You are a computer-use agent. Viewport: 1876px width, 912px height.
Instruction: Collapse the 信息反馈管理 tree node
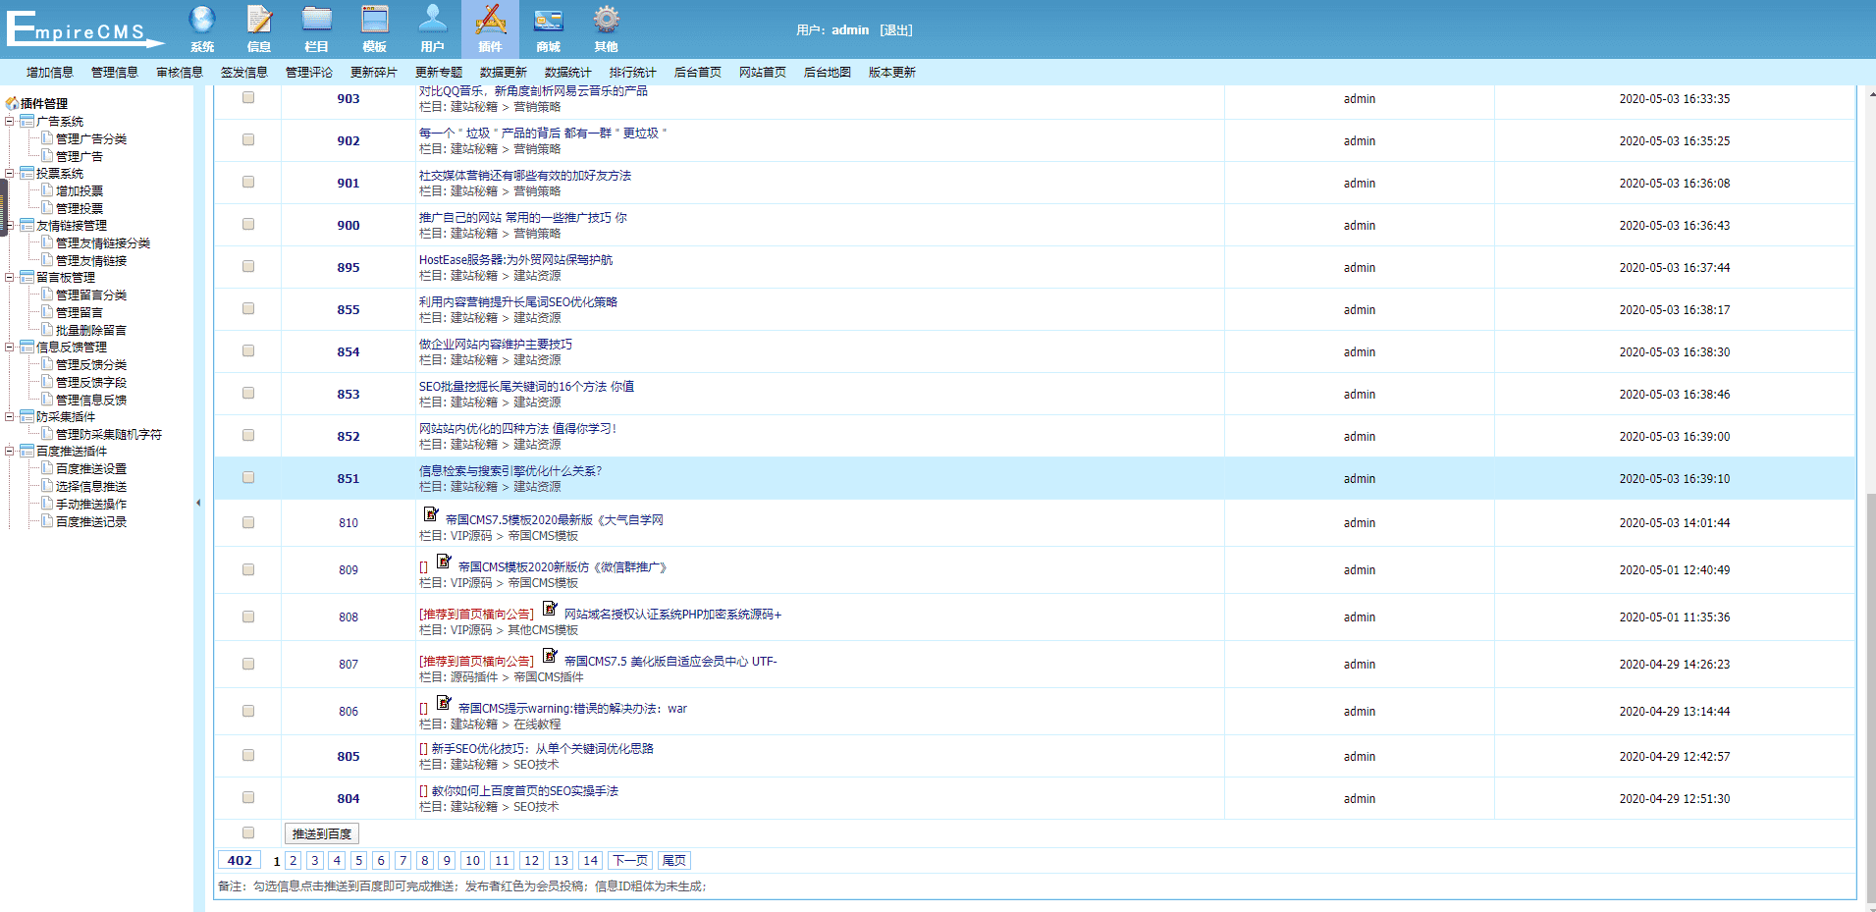10,348
